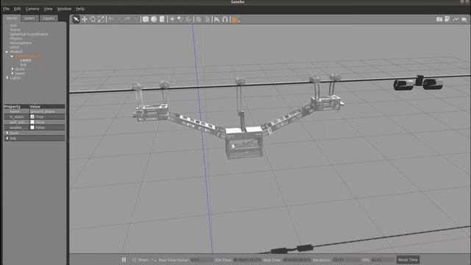The width and height of the screenshot is (471, 265).
Task: Select Scene in world tree
Action: coord(15,29)
